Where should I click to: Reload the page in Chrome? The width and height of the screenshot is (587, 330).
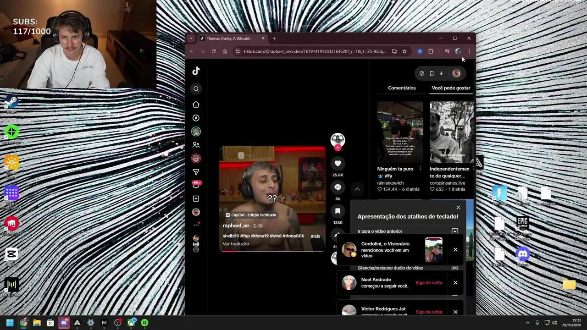click(x=214, y=51)
